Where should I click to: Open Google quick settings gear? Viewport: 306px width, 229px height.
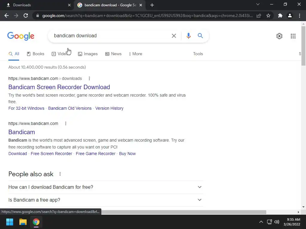point(279,36)
